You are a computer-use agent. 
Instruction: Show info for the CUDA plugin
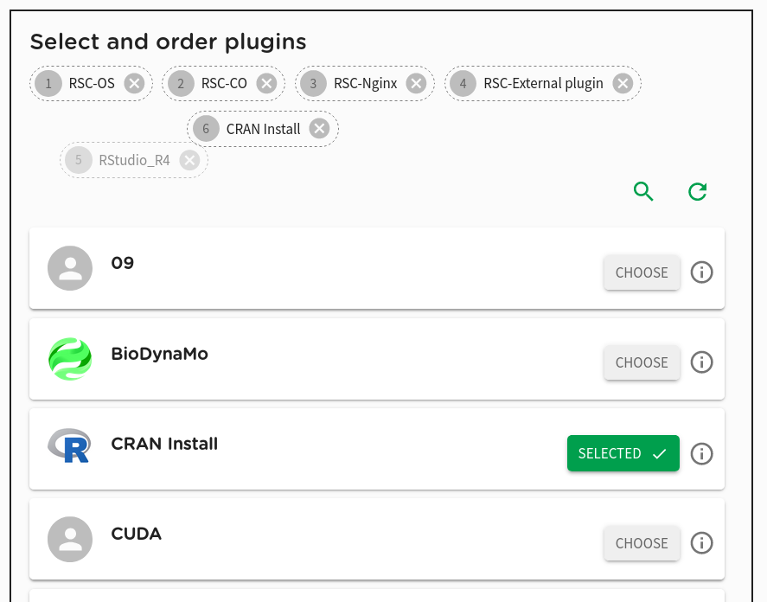(x=701, y=543)
